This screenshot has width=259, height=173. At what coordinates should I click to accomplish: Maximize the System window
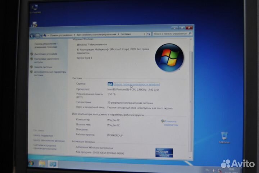pos(182,28)
